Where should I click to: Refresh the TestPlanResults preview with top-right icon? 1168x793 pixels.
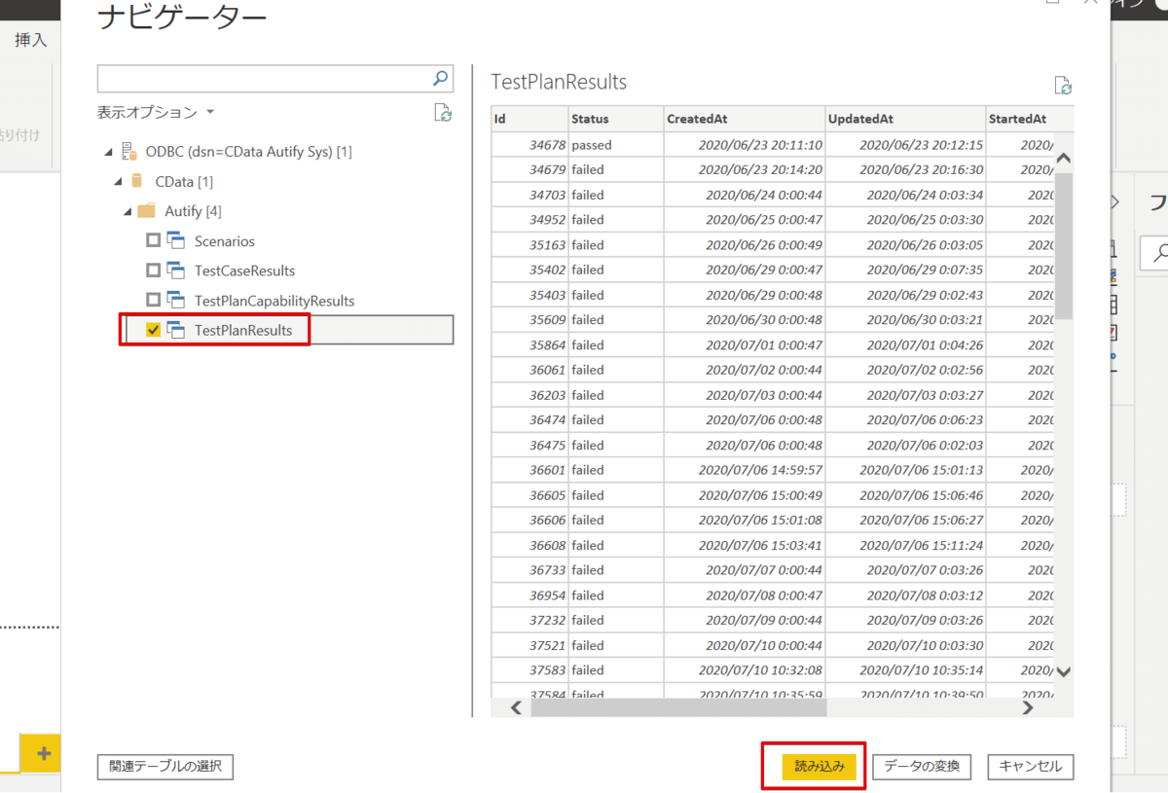click(1063, 86)
